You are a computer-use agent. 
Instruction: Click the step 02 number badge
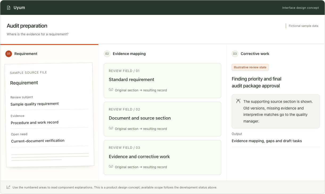(x=107, y=54)
